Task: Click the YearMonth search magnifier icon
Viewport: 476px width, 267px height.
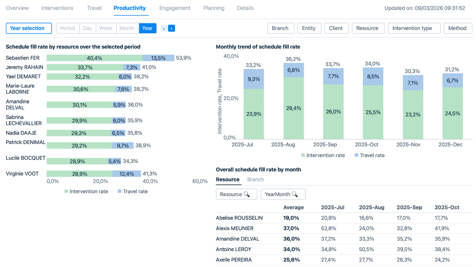Action: pos(295,194)
